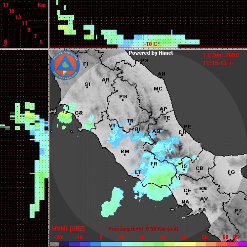The width and height of the screenshot is (247, 247).
Task: Click the "50" dBZ scale value
Action: tap(205, 237)
